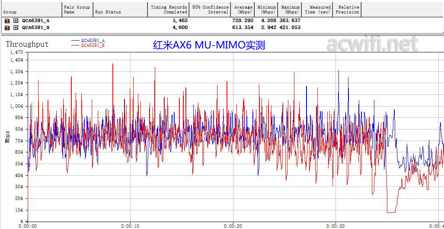The width and height of the screenshot is (444, 229).
Task: Click the 0:00:00 time axis label
Action: [x=28, y=226]
